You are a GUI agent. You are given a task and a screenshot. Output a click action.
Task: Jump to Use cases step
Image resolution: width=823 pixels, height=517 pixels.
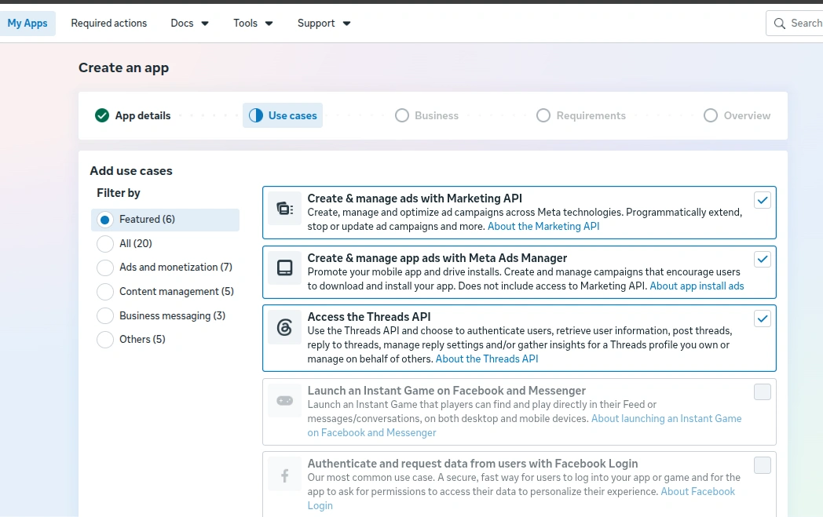coord(283,115)
